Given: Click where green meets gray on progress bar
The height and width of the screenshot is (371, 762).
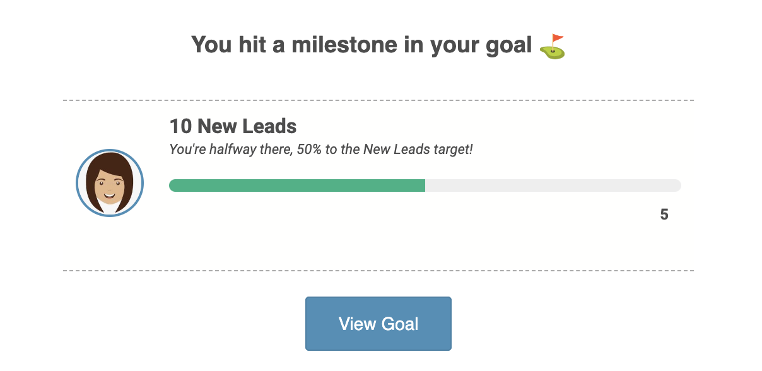Looking at the screenshot, I should [425, 185].
